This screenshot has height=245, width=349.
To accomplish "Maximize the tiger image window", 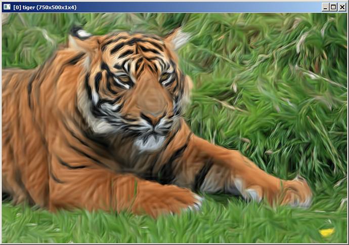I will [x=333, y=8].
